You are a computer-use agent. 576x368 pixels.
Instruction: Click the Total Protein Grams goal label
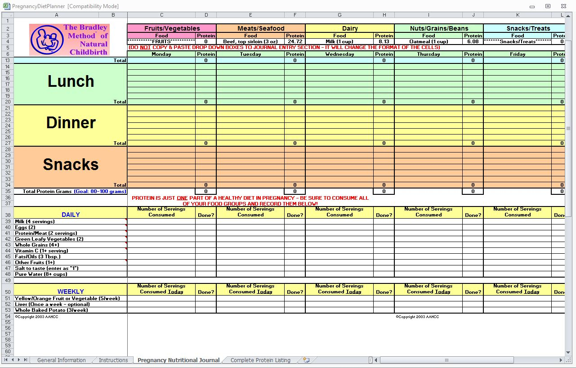click(74, 191)
